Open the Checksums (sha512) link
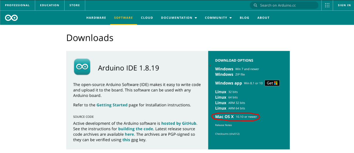The image size is (354, 153). tap(227, 134)
